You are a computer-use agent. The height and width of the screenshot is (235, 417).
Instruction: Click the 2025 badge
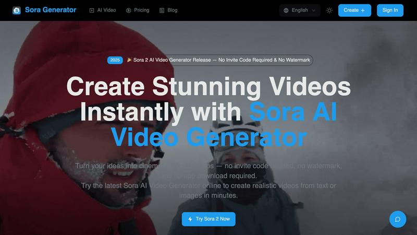115,60
